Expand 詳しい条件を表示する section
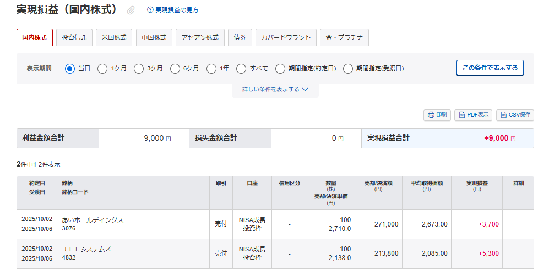 [x=275, y=89]
